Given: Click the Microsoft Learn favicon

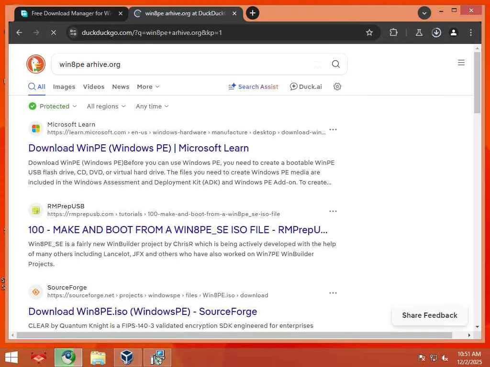Looking at the screenshot, I should tap(35, 129).
